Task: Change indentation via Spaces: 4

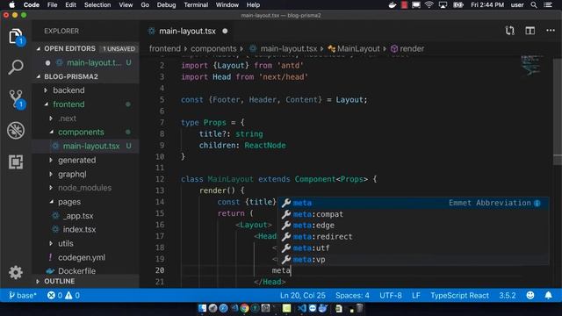Action: [352, 296]
